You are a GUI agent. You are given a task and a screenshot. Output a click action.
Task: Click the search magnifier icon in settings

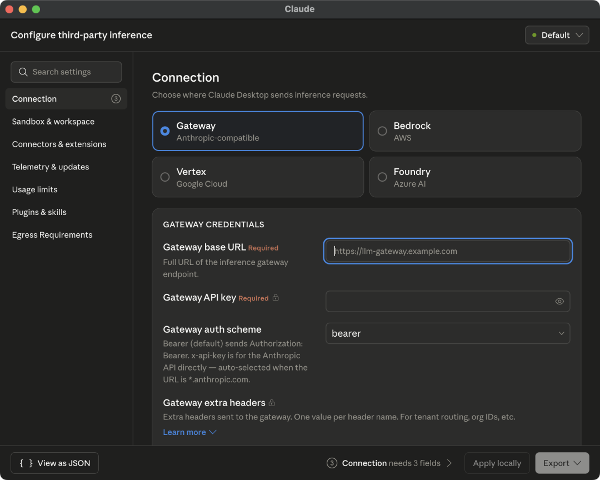(23, 72)
